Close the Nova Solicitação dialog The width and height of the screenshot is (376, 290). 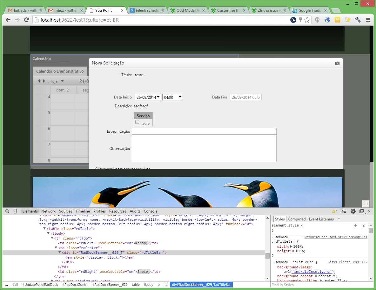[337, 63]
